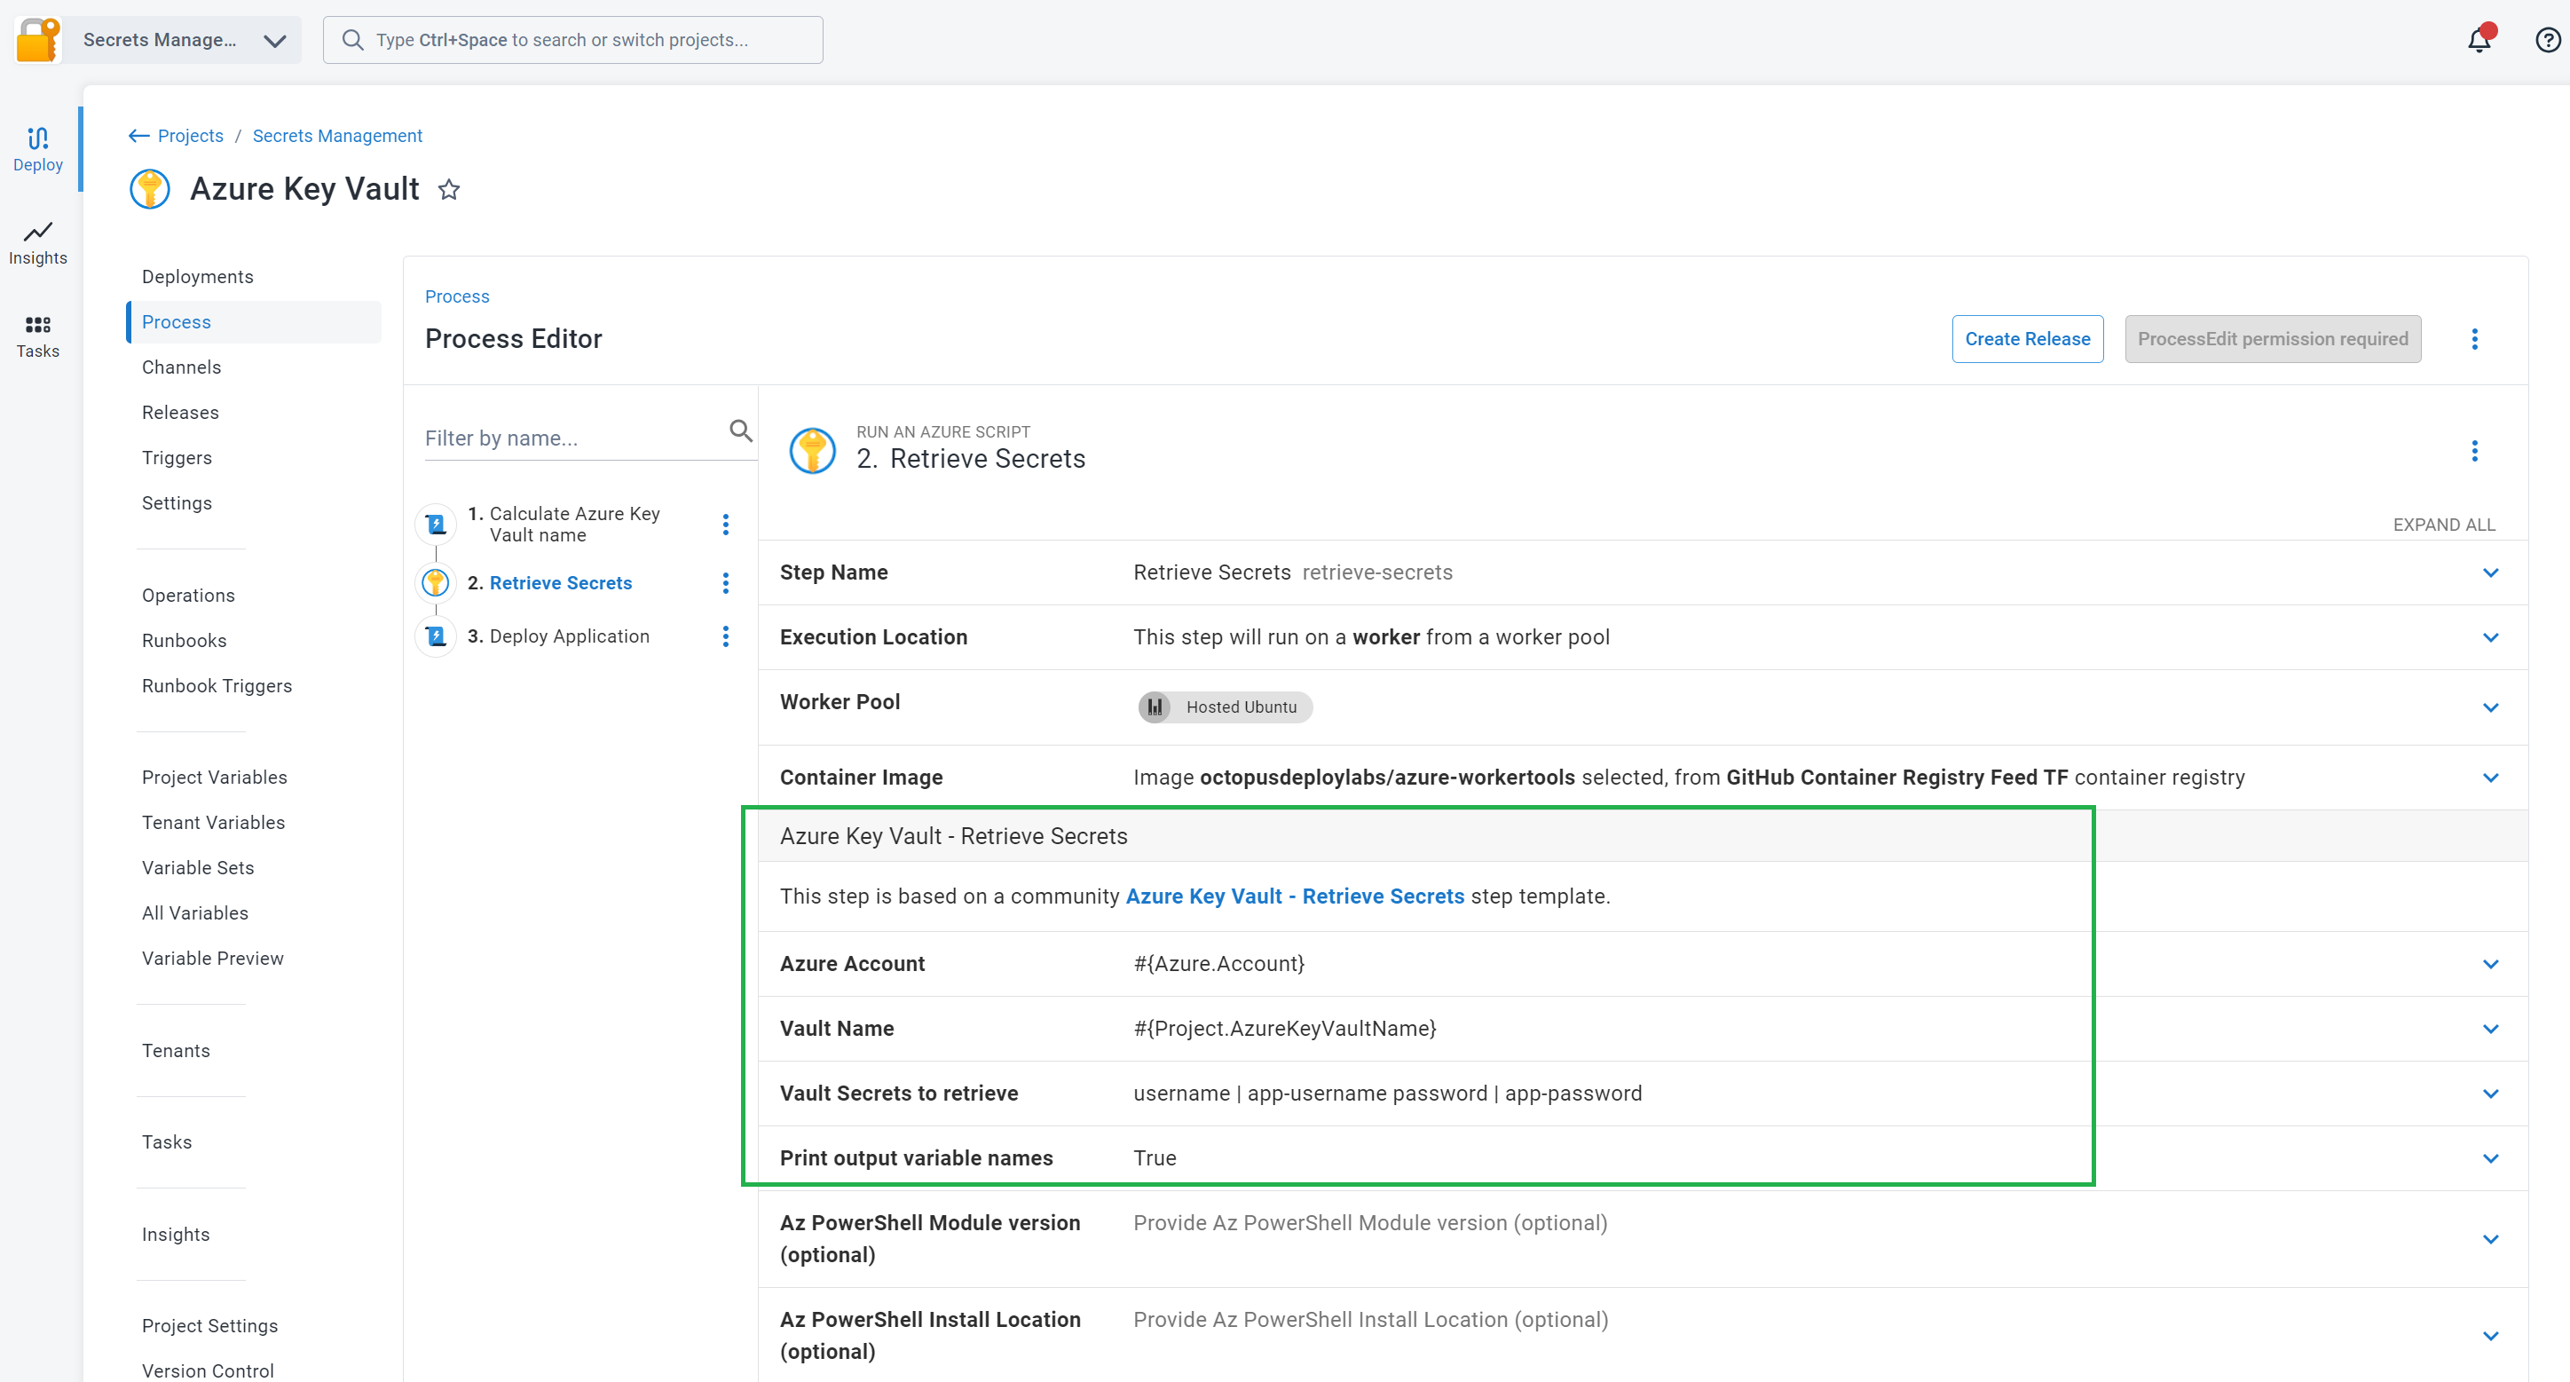Open Variable Sets page
2570x1382 pixels.
pyautogui.click(x=198, y=868)
